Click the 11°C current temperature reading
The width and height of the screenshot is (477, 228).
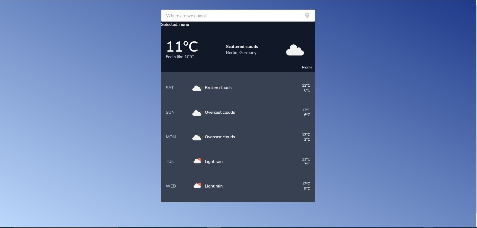pyautogui.click(x=182, y=47)
